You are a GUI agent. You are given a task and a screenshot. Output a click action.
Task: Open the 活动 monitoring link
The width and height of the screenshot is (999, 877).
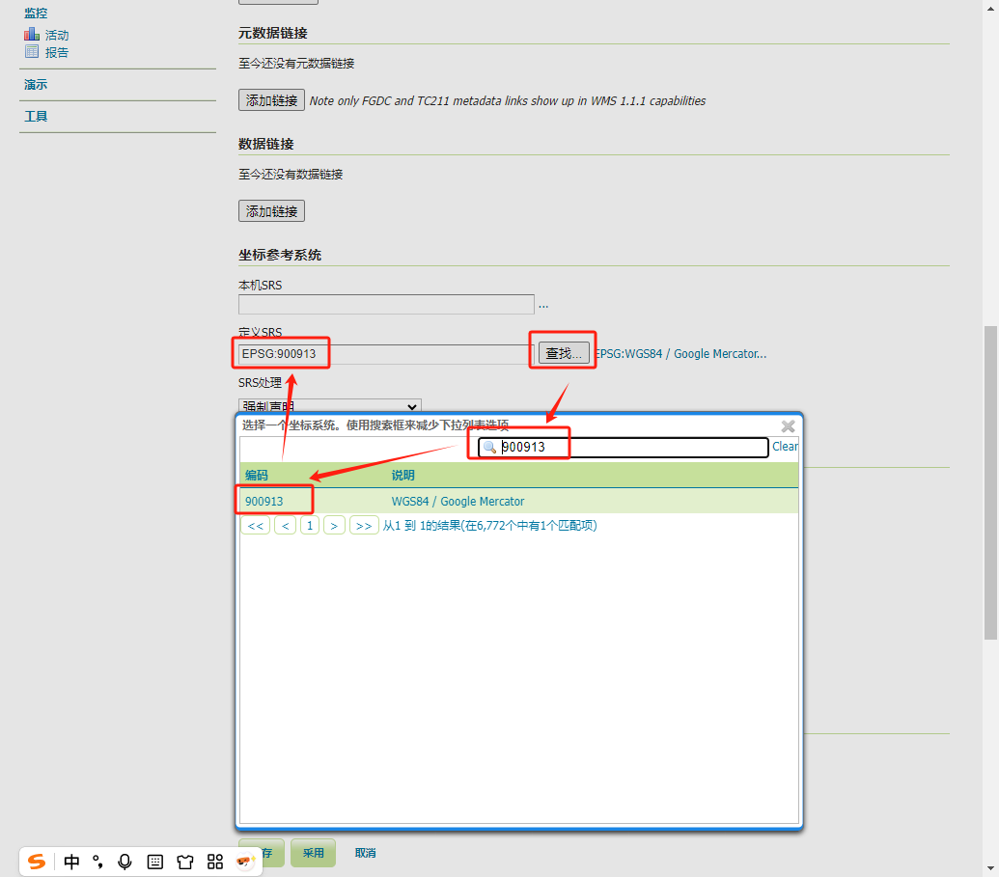[x=57, y=35]
